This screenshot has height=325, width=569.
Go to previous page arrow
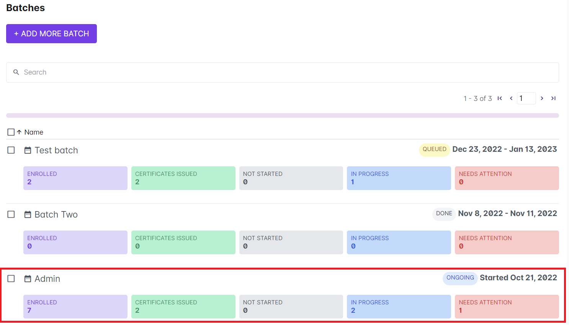(511, 98)
